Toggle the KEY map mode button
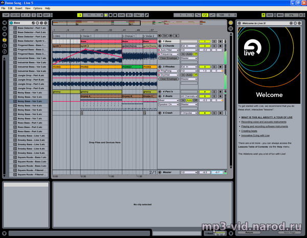The image size is (307, 238). pos(270,15)
